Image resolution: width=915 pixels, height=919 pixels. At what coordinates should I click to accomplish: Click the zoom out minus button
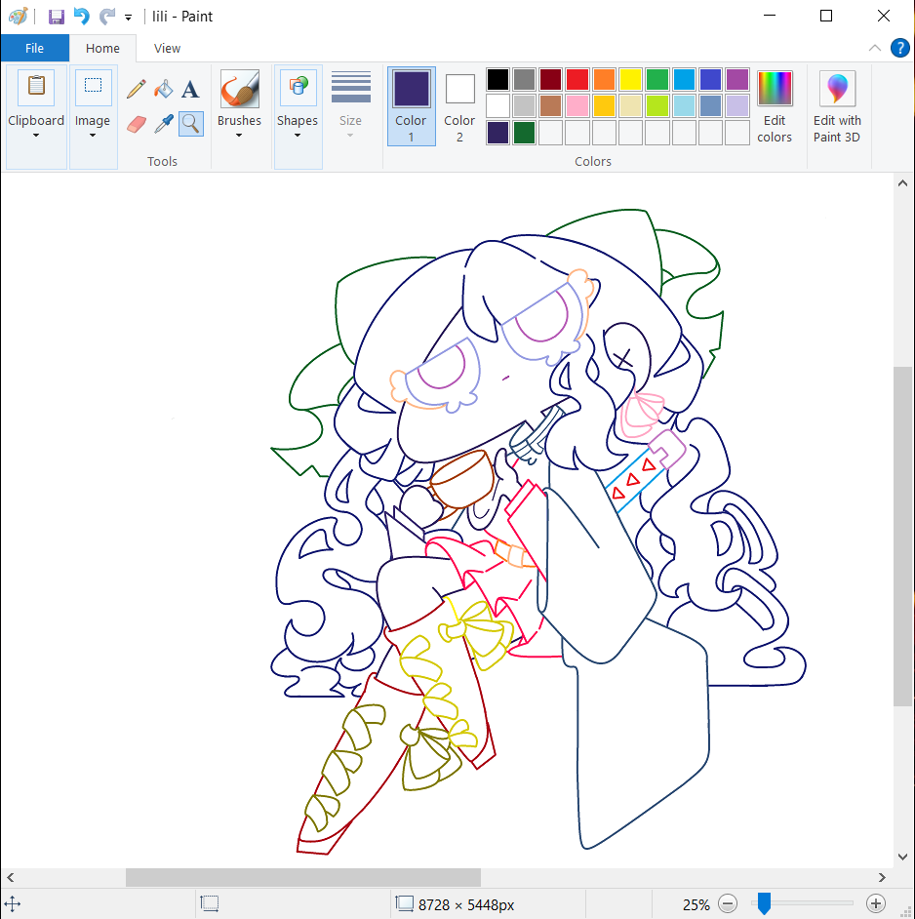tap(728, 903)
